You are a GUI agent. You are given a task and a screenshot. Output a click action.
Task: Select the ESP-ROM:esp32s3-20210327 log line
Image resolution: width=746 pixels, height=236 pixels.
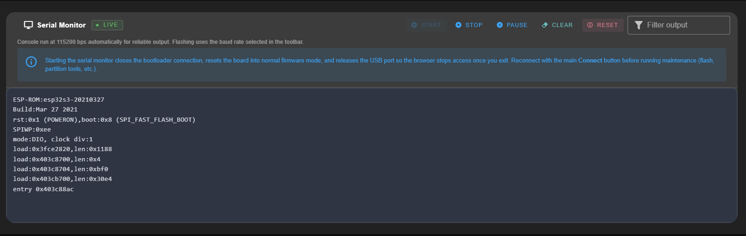click(59, 100)
